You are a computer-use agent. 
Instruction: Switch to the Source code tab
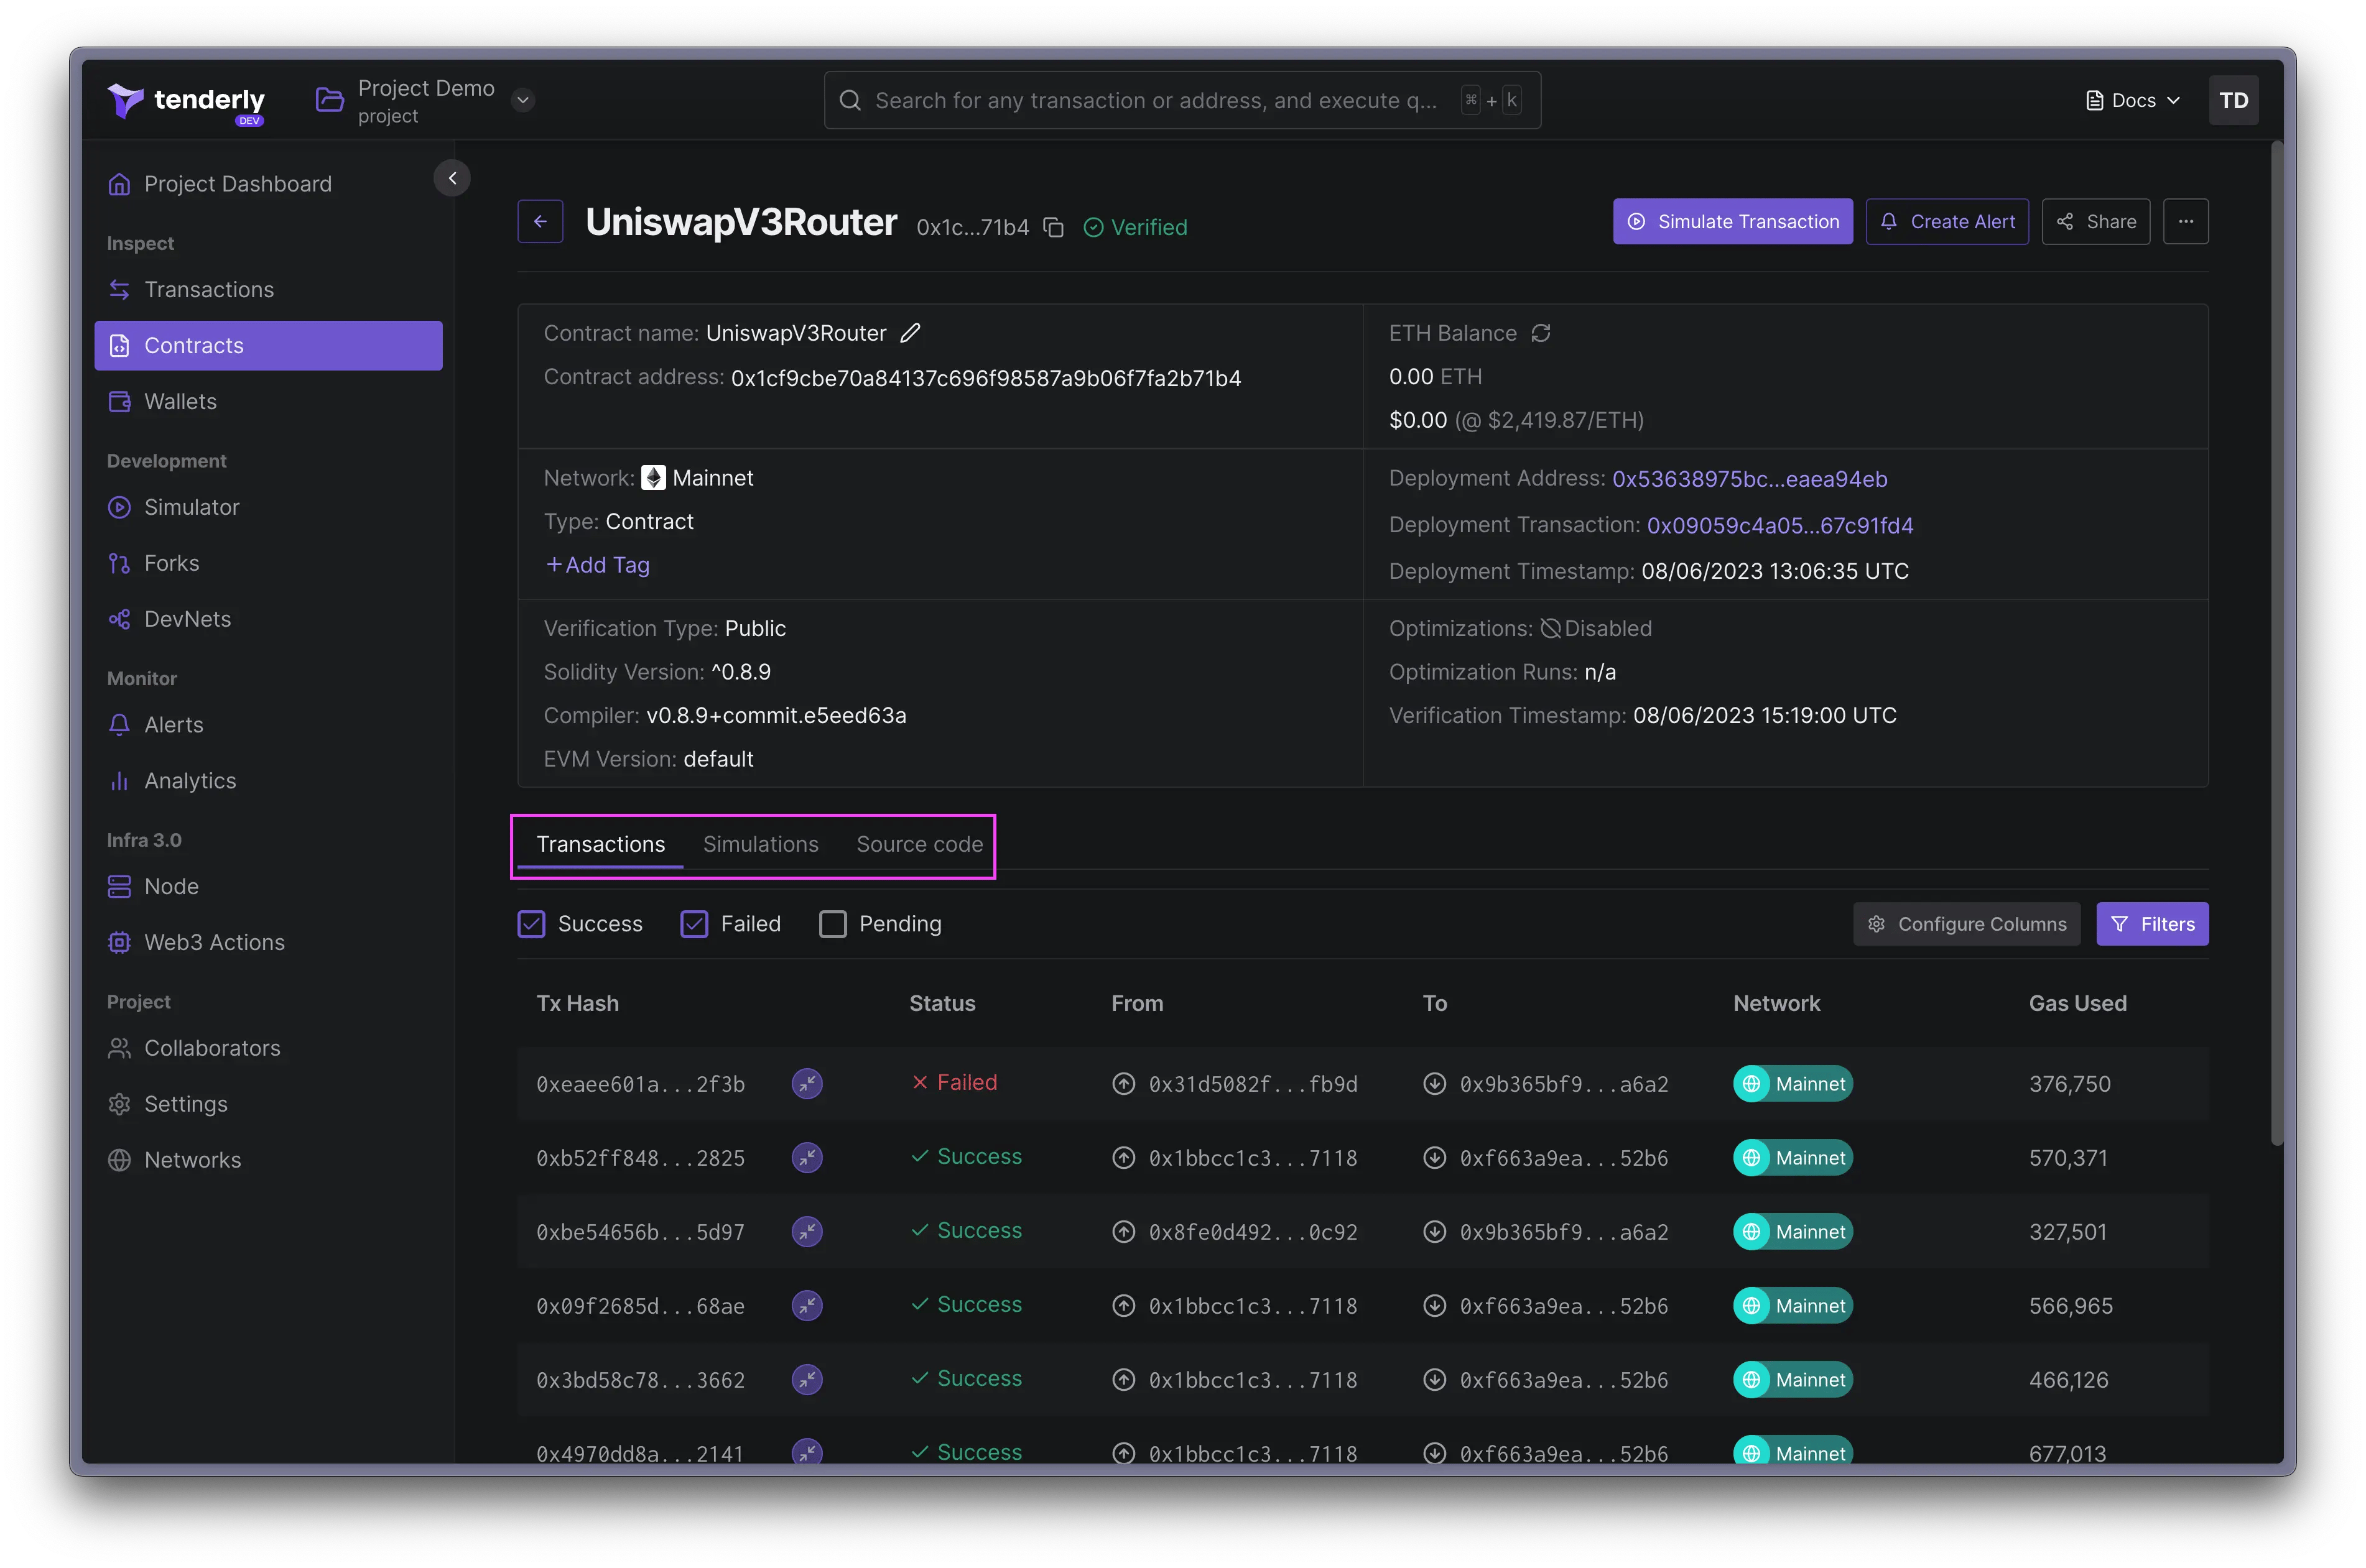919,844
